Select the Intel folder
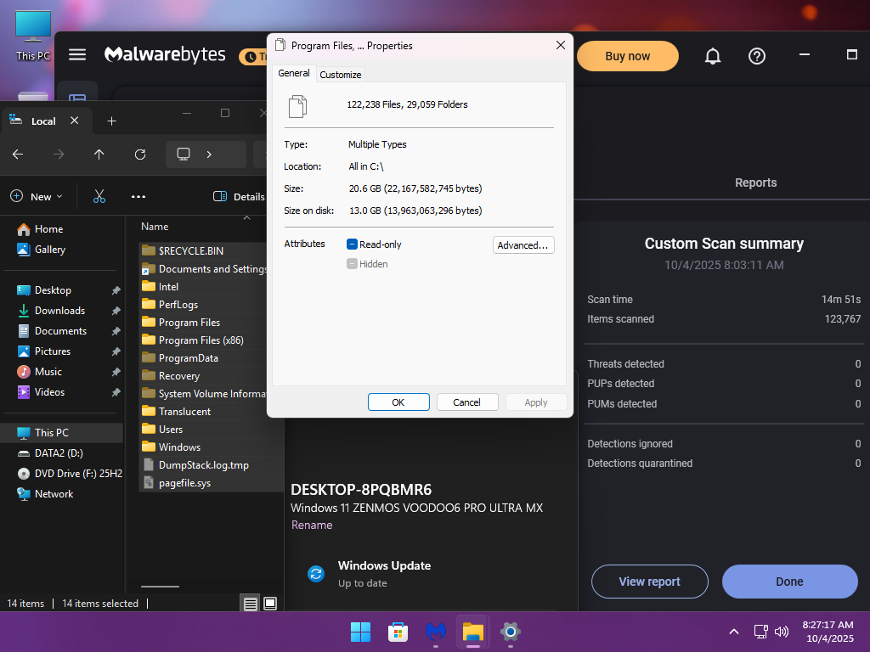Viewport: 870px width, 652px height. (x=168, y=287)
